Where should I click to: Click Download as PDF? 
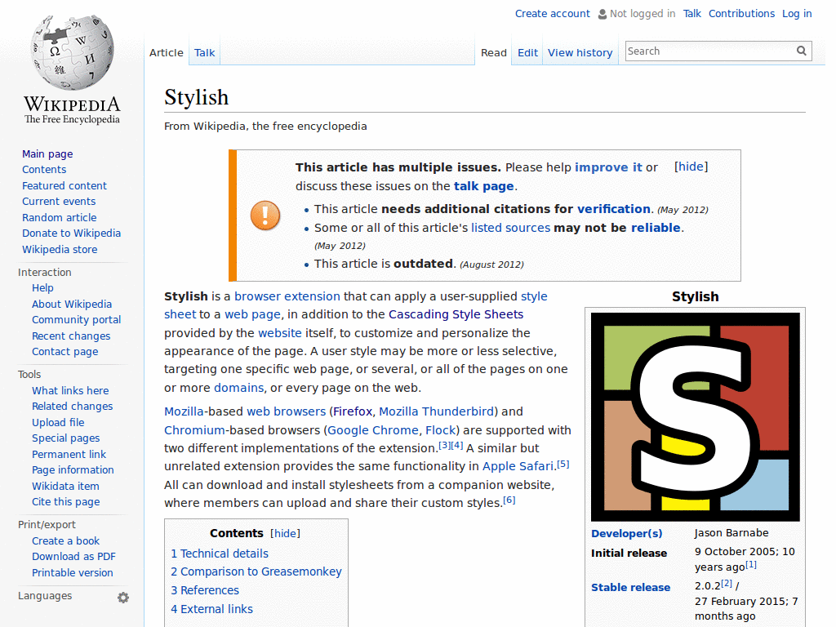coord(73,557)
